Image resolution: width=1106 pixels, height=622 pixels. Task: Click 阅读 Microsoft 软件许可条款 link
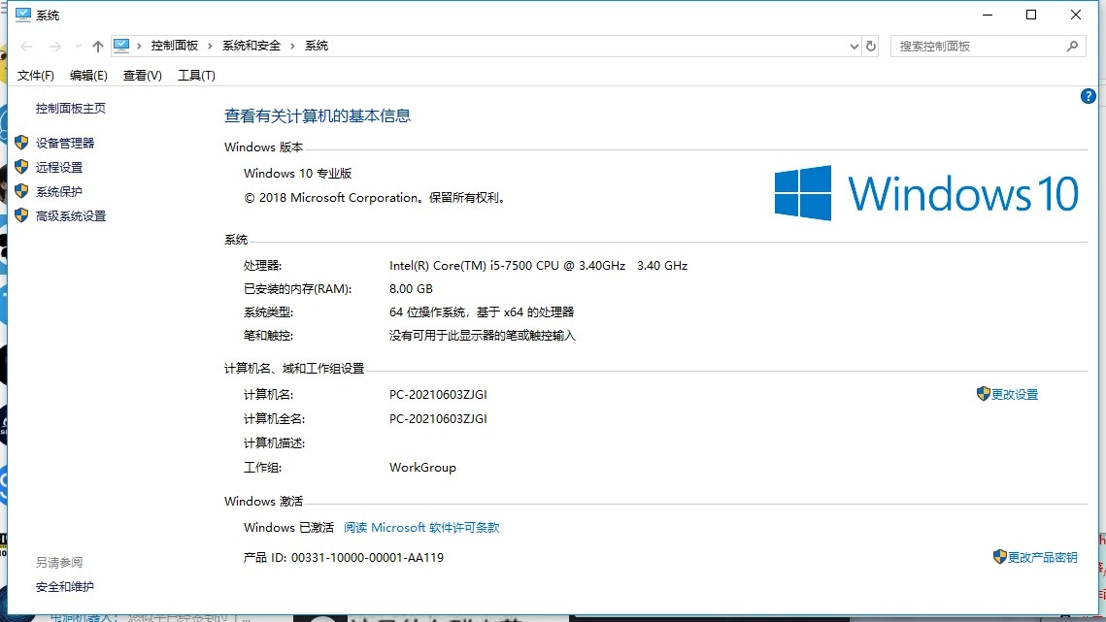[x=421, y=528]
